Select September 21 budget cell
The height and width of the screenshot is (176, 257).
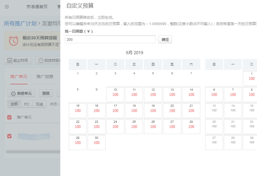(x=191, y=110)
